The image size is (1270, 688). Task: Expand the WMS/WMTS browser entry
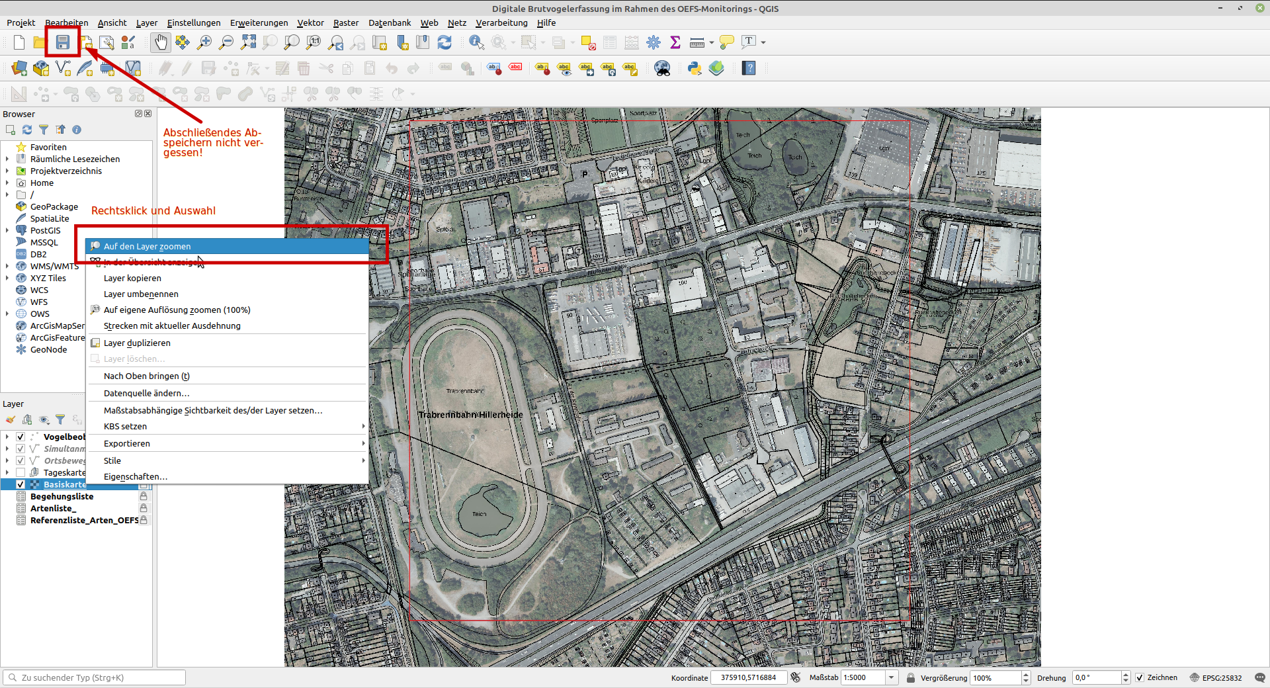7,266
